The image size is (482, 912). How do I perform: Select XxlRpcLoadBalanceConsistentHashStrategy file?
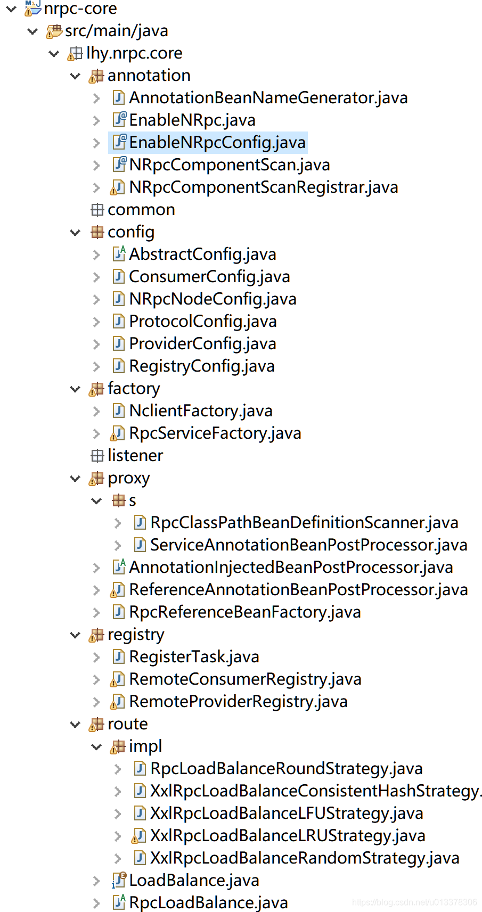316,791
